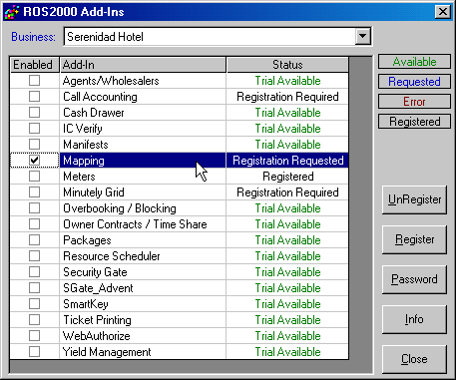Viewport: 456px width, 380px height.
Task: Select the Packages add-in name
Action: point(87,240)
